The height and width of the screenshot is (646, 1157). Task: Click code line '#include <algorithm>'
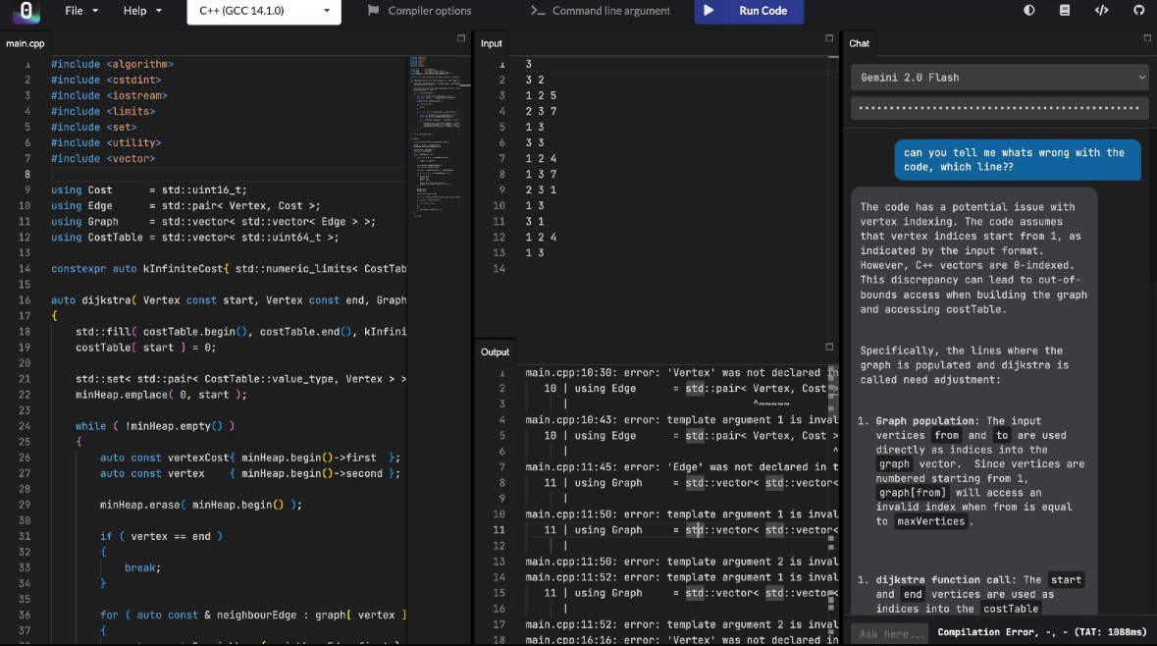pos(112,64)
